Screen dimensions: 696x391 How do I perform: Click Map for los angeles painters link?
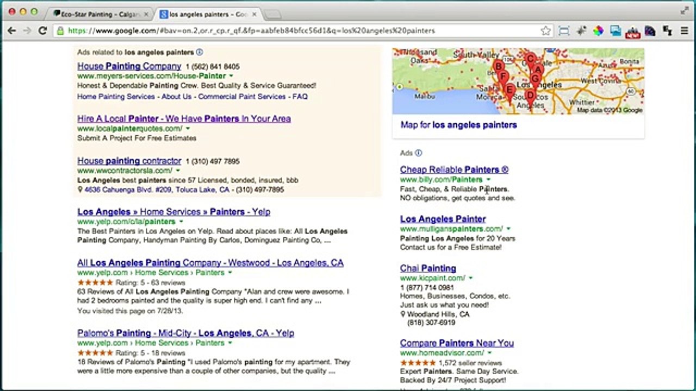tap(458, 125)
